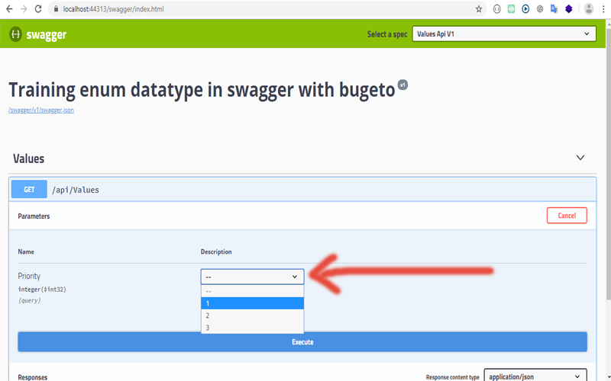
Task: Click the Swagger logo icon
Action: (x=15, y=34)
